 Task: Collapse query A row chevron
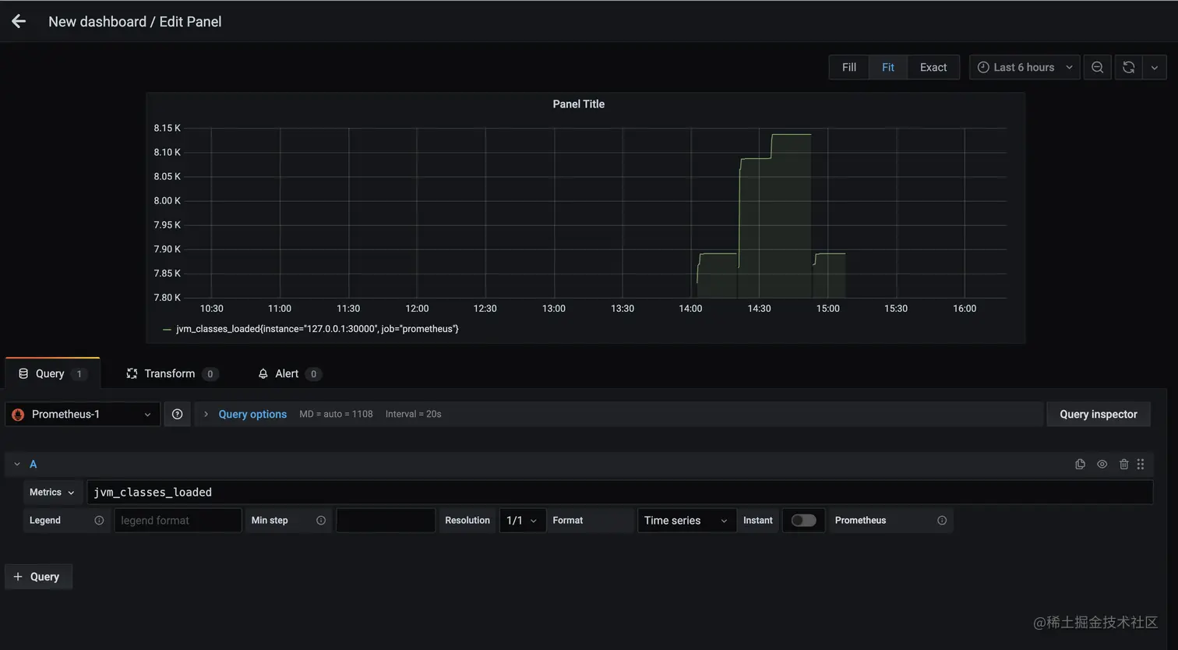coord(17,464)
